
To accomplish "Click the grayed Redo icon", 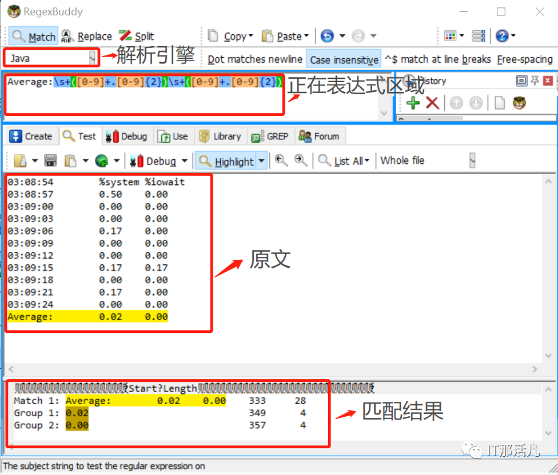I will pos(358,36).
